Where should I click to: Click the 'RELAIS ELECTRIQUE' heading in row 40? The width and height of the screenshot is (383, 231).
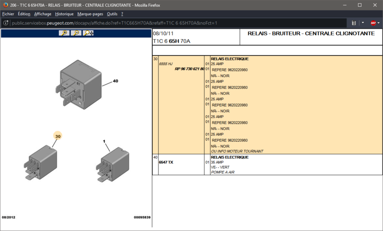coord(230,157)
